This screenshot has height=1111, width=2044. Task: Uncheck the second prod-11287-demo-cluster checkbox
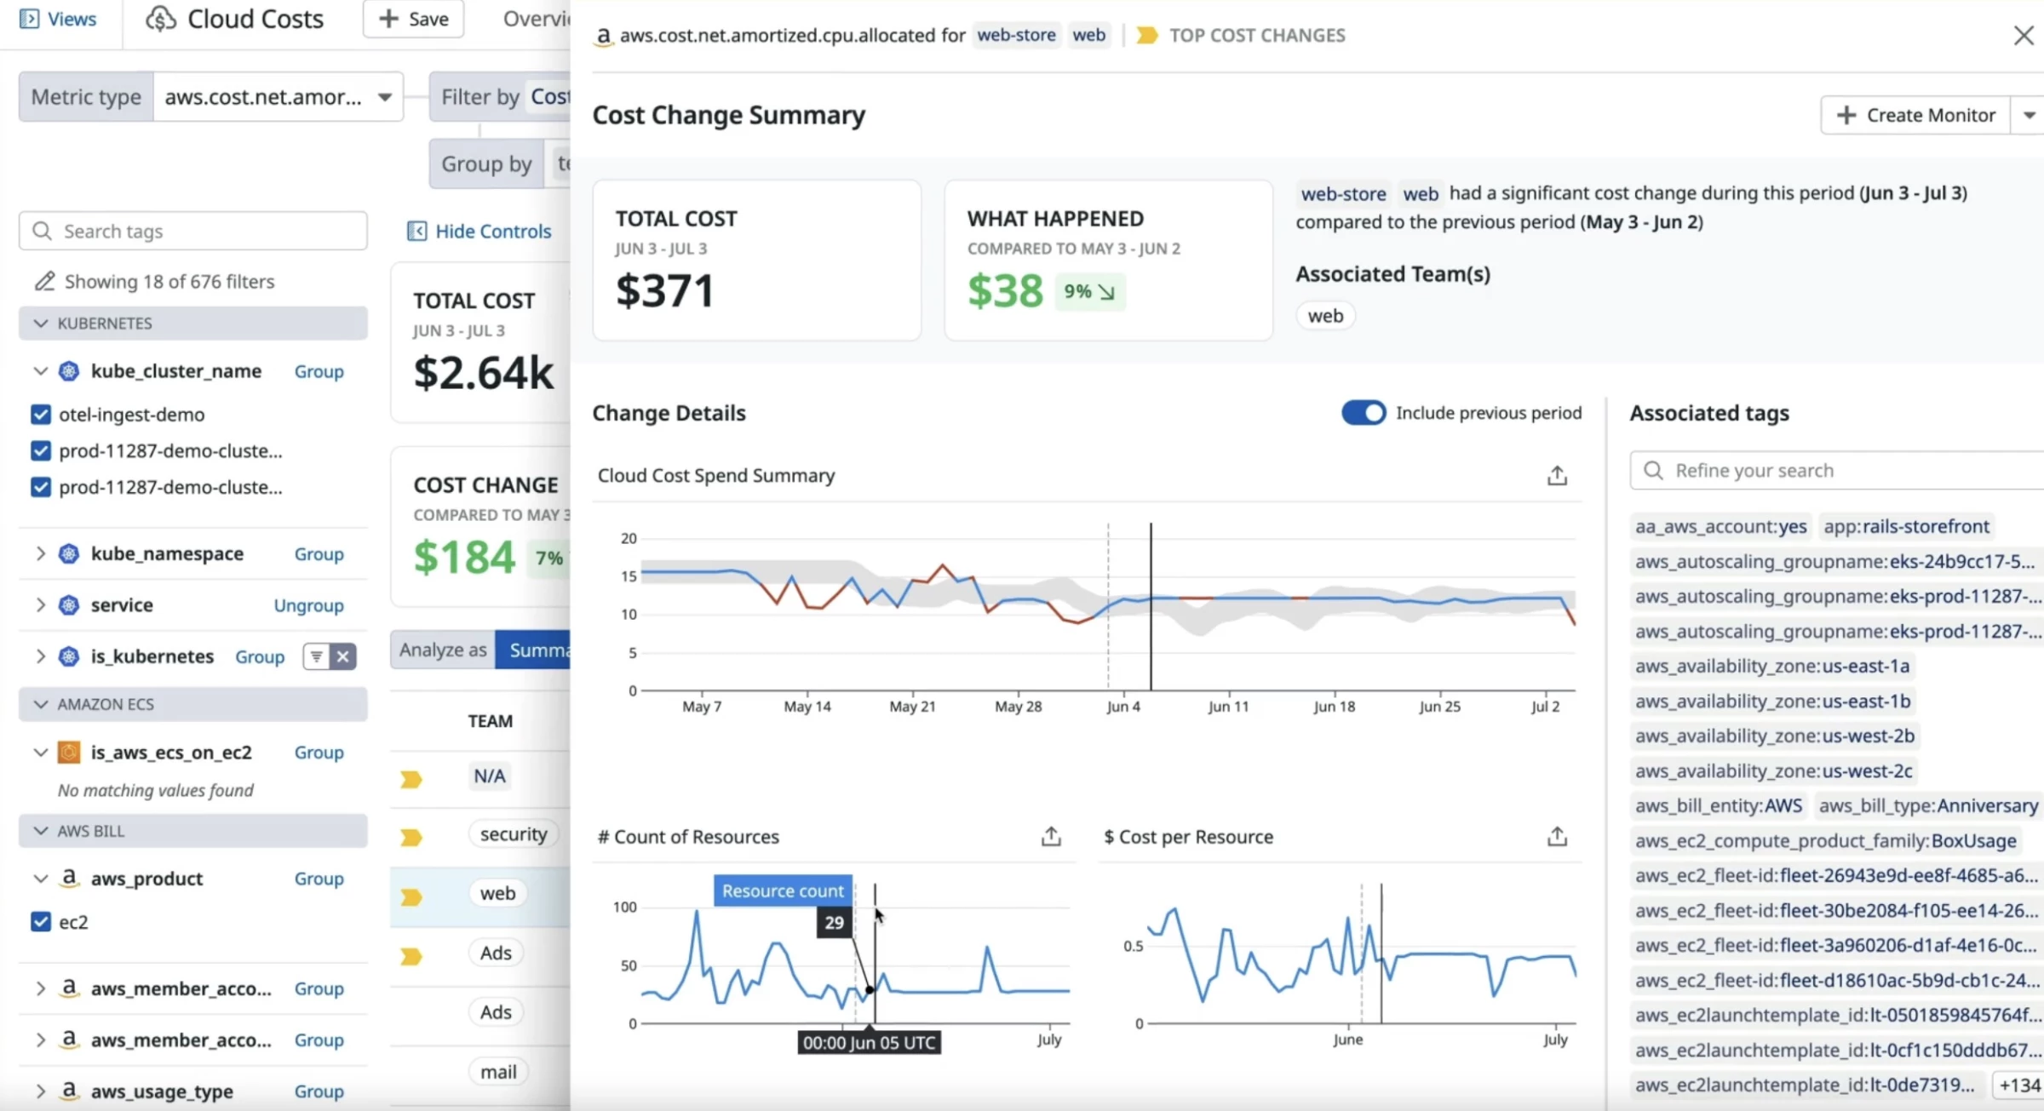[40, 488]
